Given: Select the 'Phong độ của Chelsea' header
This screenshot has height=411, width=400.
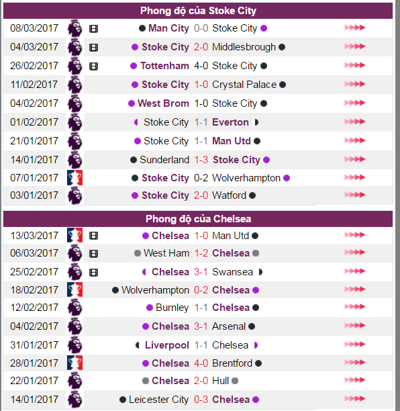Looking at the screenshot, I should click(198, 219).
